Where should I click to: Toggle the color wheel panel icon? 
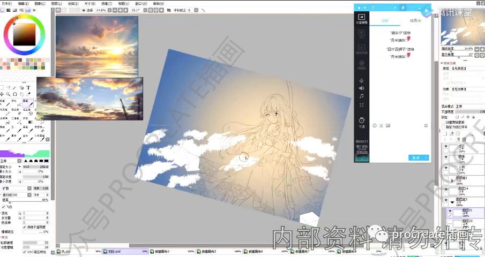click(x=3, y=10)
